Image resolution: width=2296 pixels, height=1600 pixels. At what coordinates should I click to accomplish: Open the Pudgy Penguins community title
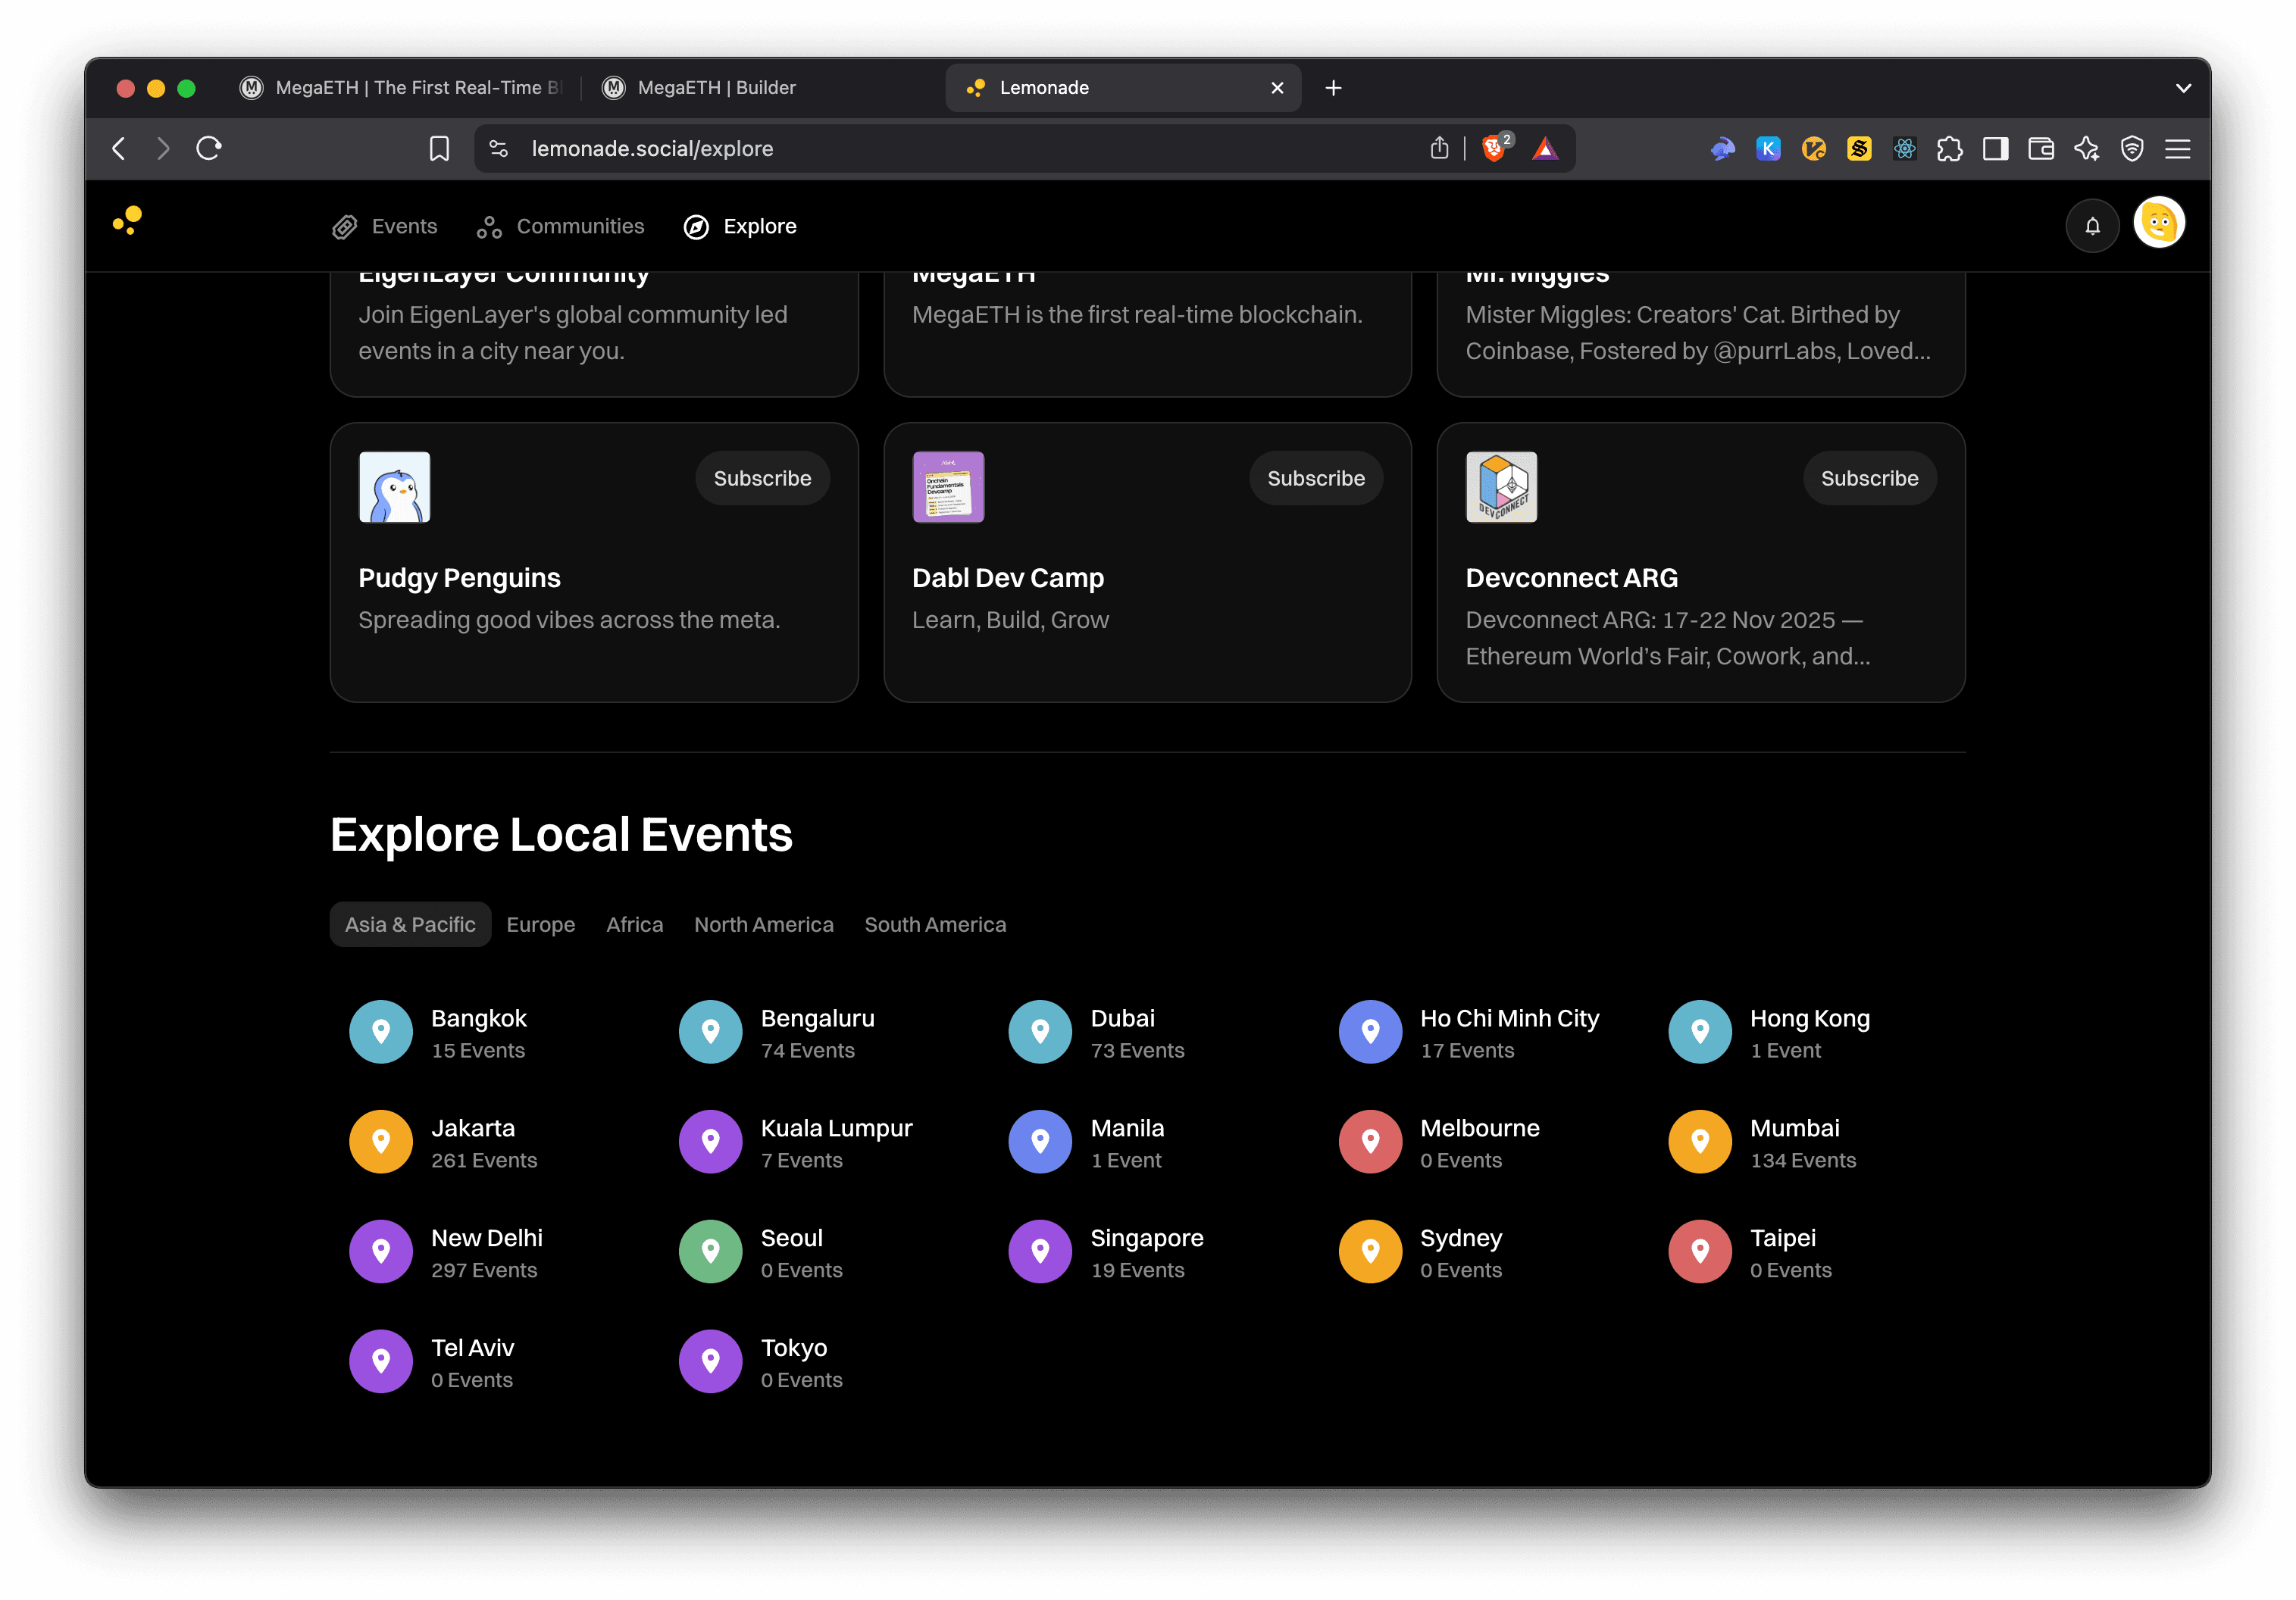(x=459, y=579)
